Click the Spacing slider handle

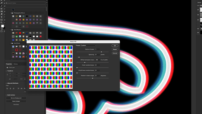tap(79, 57)
